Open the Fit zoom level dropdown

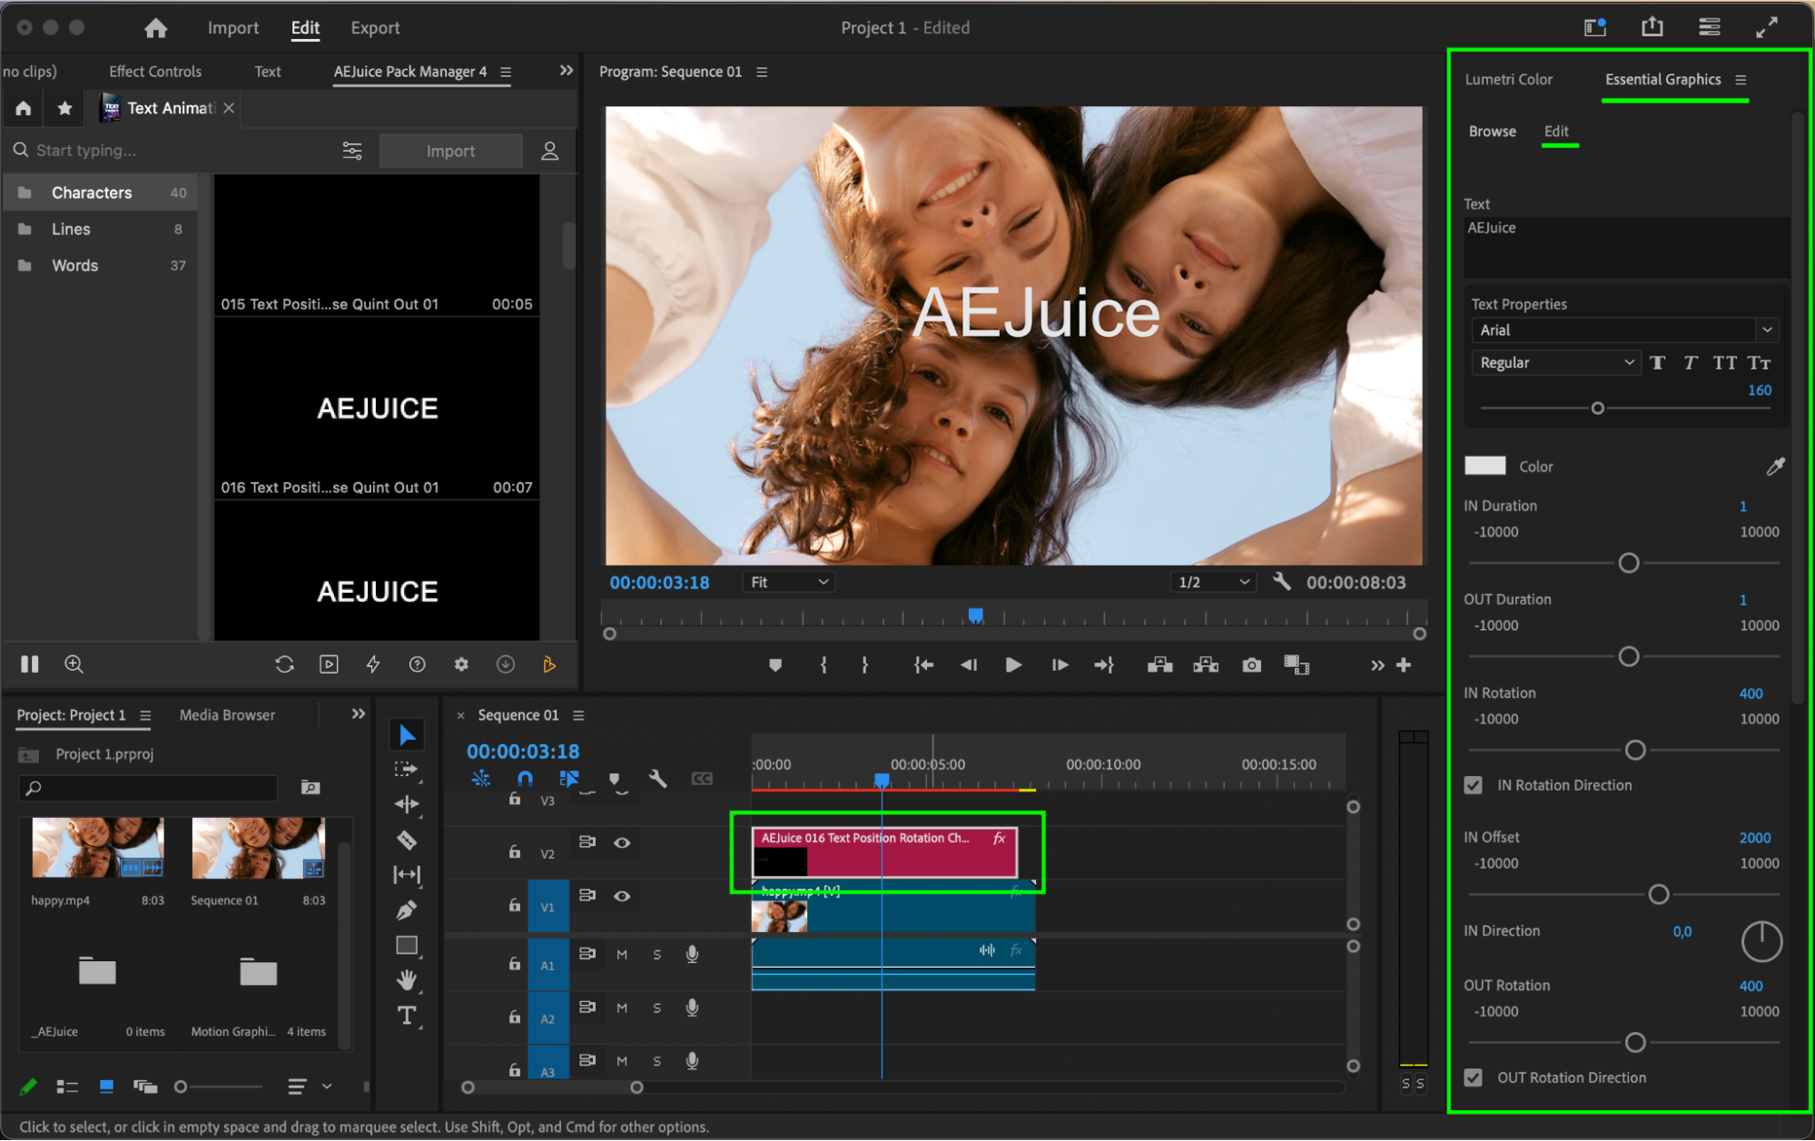[788, 582]
